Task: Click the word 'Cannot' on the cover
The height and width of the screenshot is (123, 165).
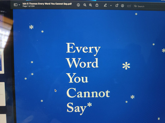Action: coord(88,93)
